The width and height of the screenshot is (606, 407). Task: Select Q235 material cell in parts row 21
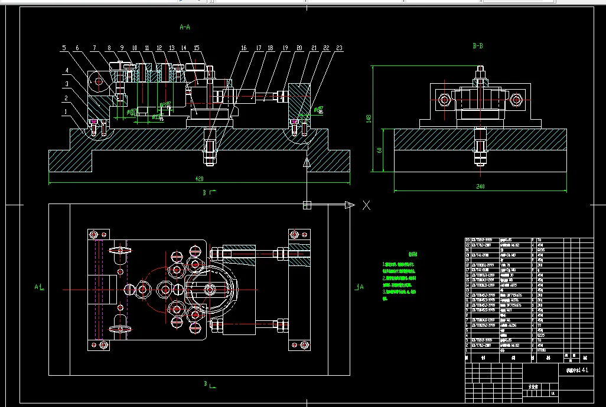click(x=550, y=250)
